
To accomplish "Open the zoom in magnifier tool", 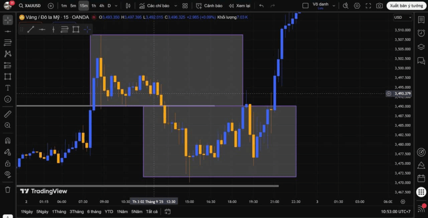I will click(x=8, y=125).
